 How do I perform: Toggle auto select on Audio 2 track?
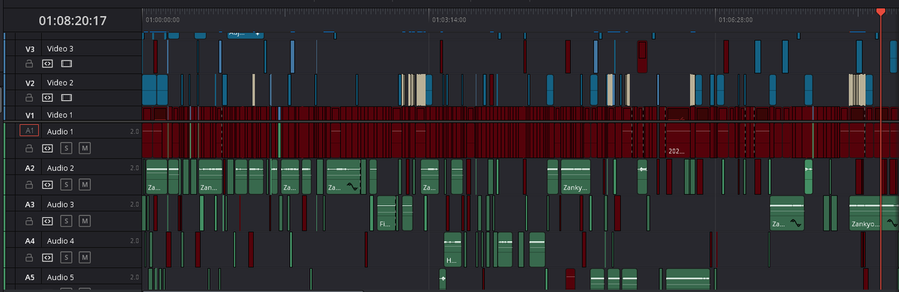[47, 184]
